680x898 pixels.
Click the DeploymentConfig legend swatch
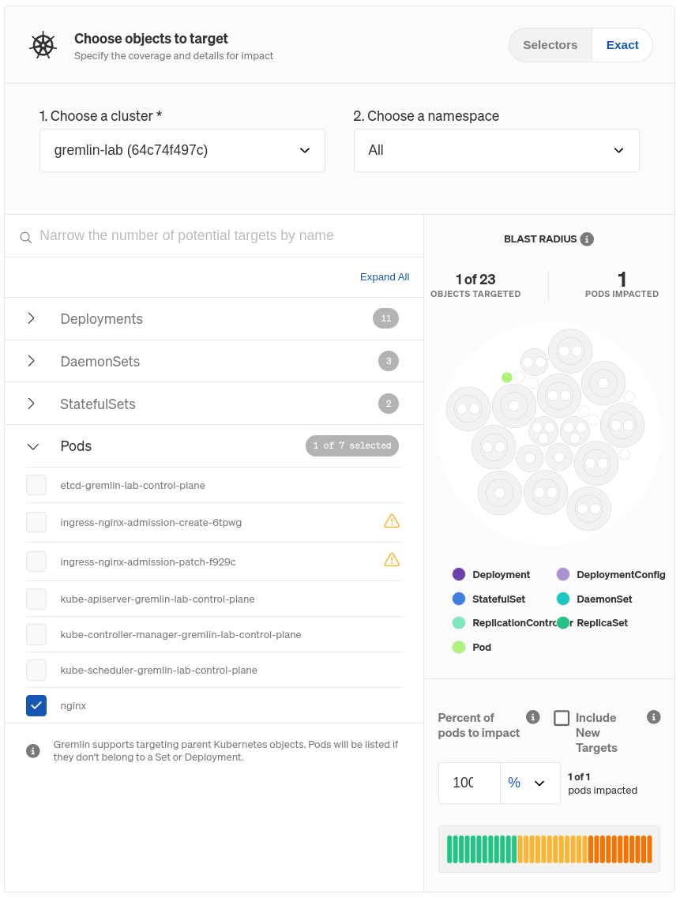coord(563,574)
